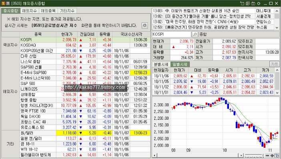Click the chart zoom-in plus icon
This screenshot has width=281, height=159.
tap(272, 155)
